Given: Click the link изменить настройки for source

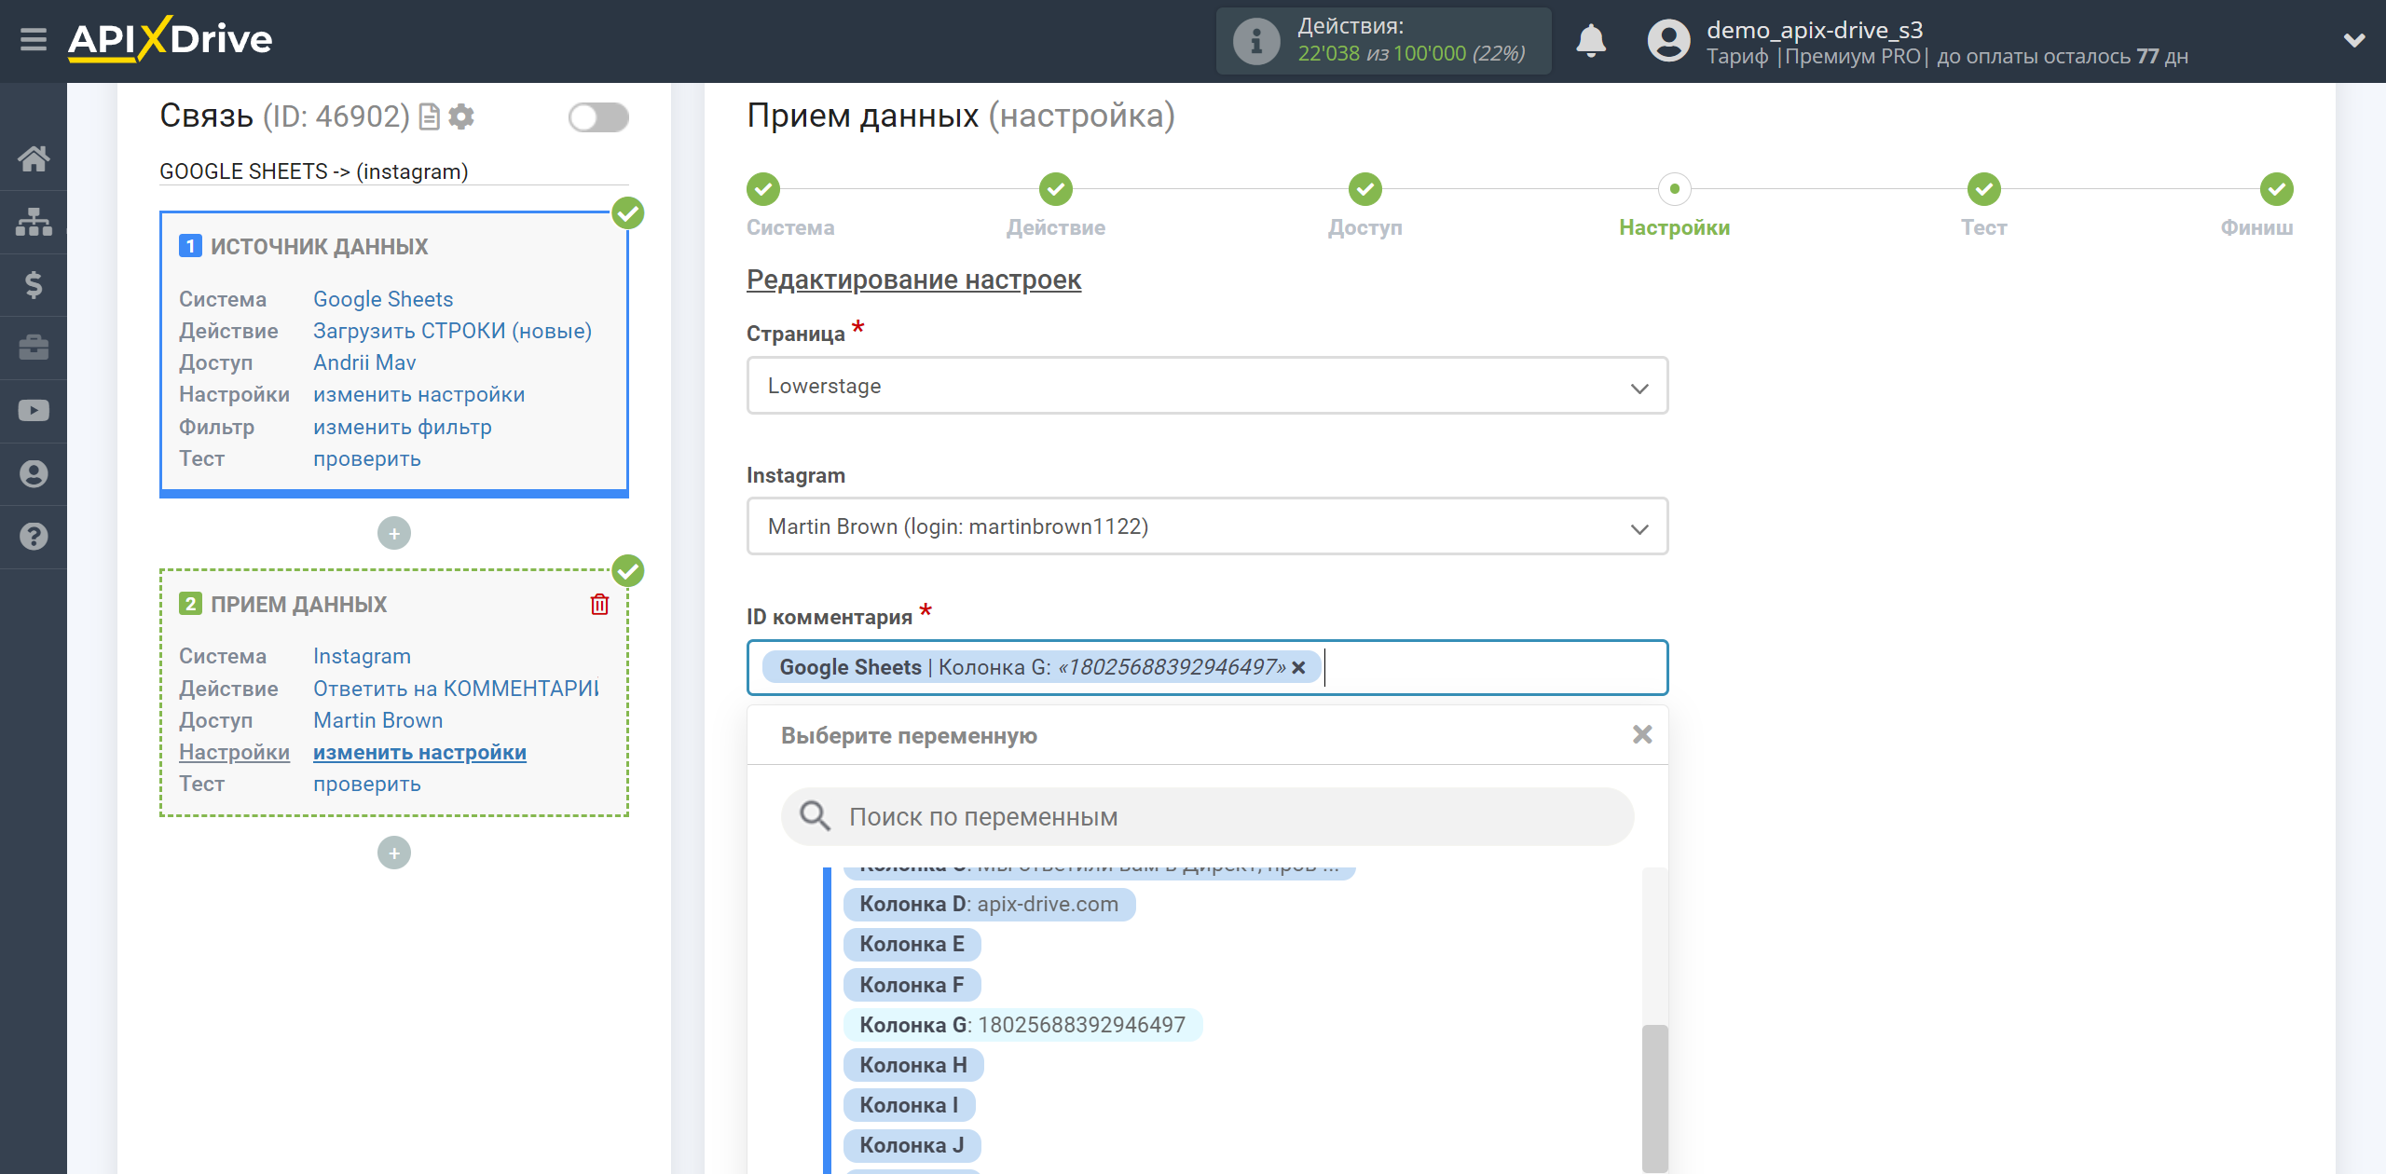Looking at the screenshot, I should [x=418, y=394].
